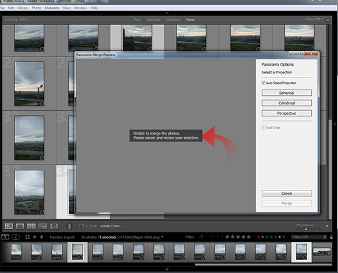Open the Added Order sort dropdown
This screenshot has width=338, height=273.
111,226
